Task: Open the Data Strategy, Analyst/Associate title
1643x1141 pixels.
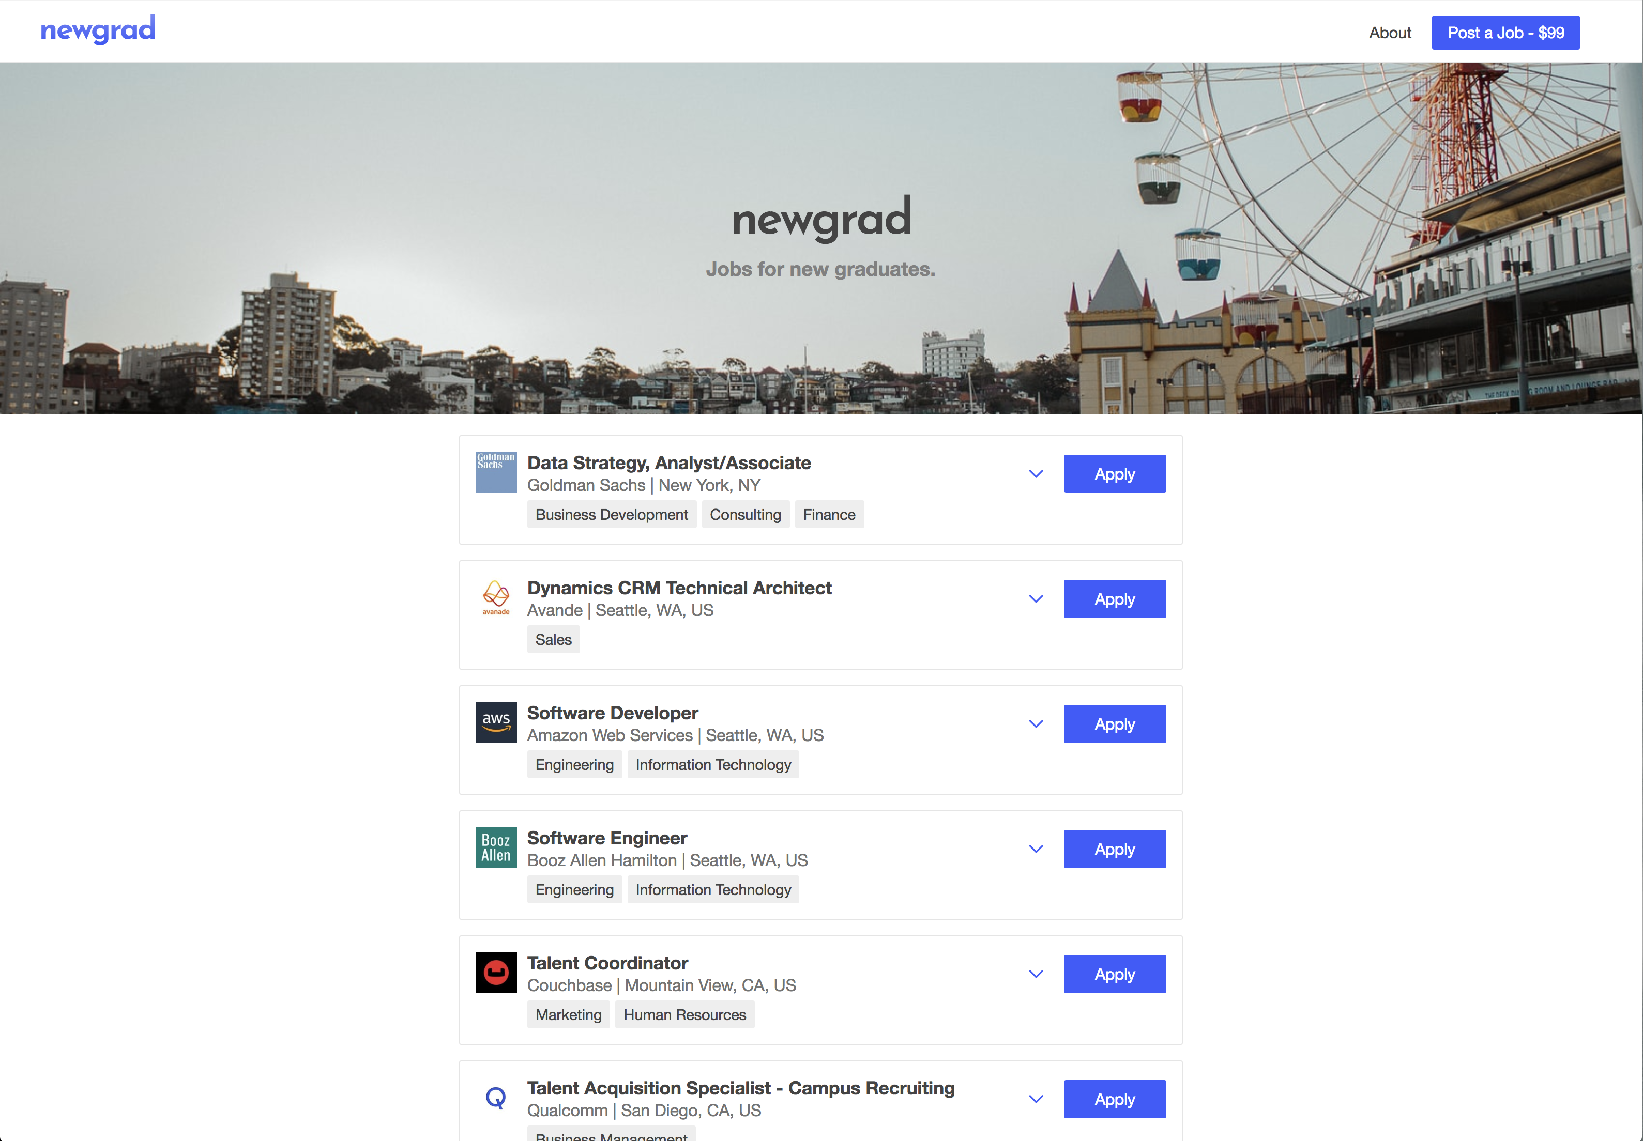Action: coord(669,463)
